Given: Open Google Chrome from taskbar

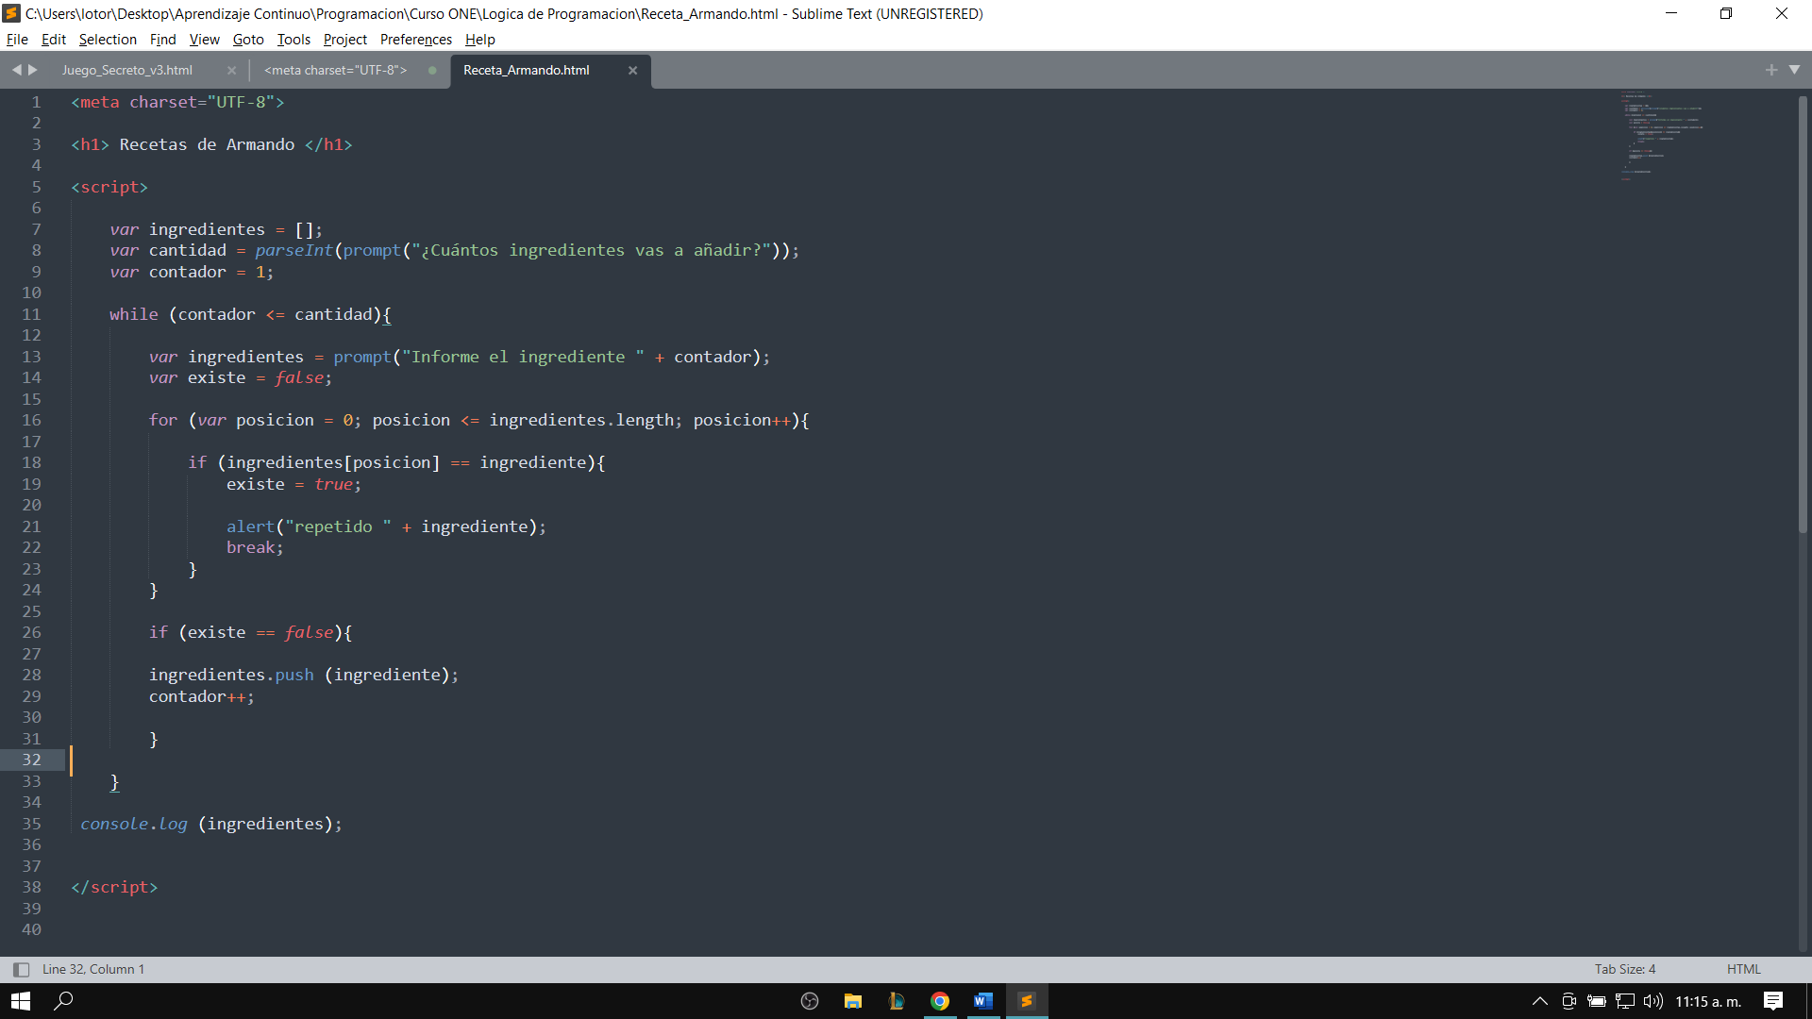Looking at the screenshot, I should click(939, 1001).
